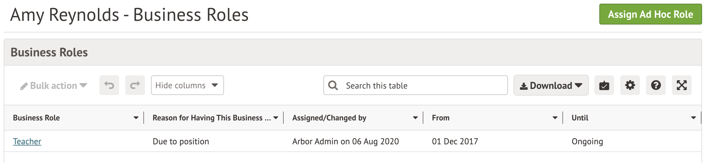Click the search magnifier icon
Viewport: 707px width, 163px height.
click(333, 85)
